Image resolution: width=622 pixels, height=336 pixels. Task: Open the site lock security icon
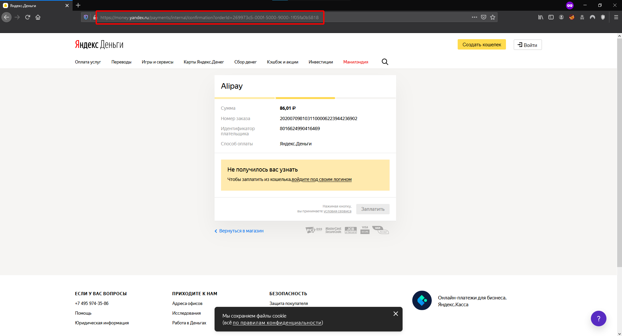pos(94,17)
